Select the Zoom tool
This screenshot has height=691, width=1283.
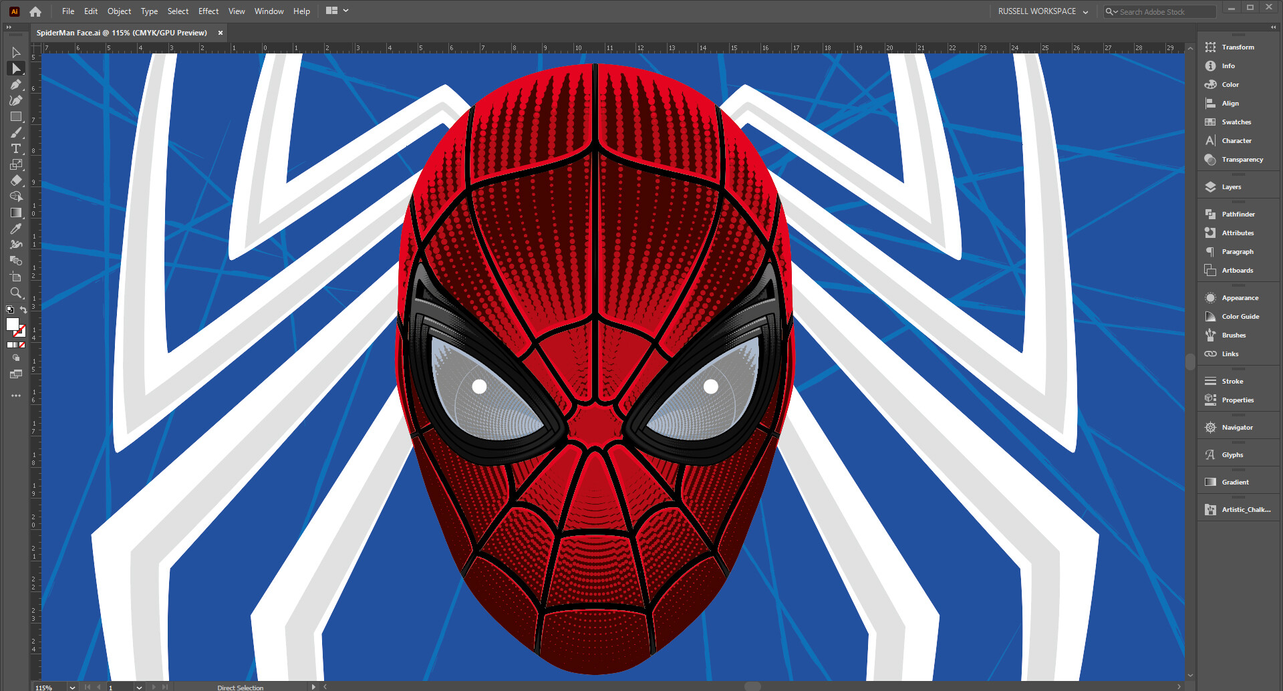point(16,293)
